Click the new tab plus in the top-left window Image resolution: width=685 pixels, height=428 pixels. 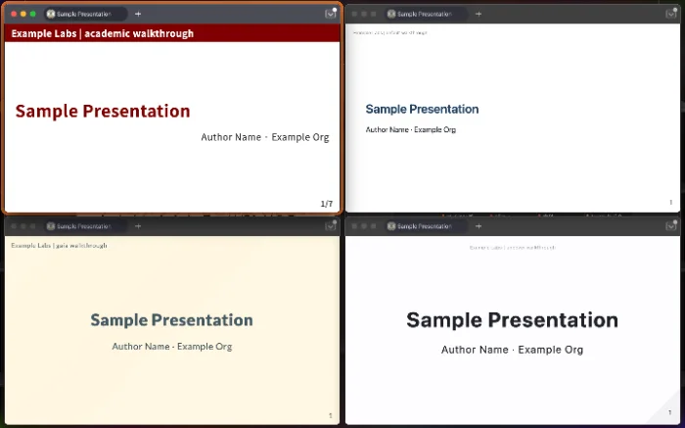pyautogui.click(x=138, y=14)
